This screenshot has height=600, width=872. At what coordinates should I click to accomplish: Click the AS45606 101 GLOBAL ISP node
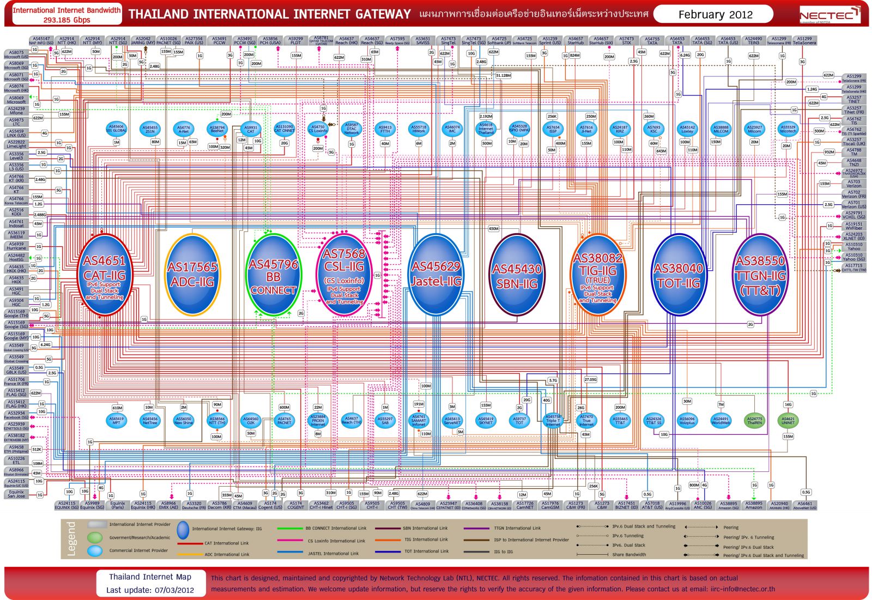(116, 129)
